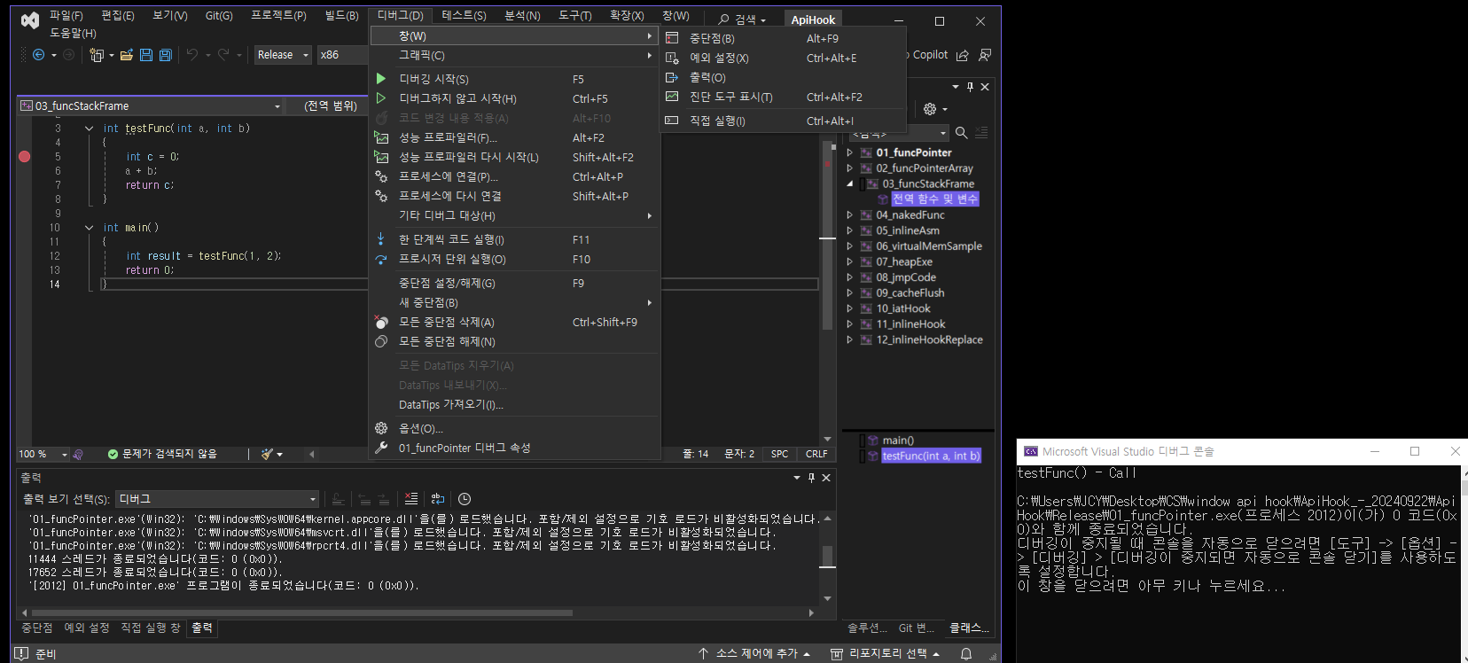This screenshot has height=663, width=1468.
Task: Click the Navigate Backward arrow icon
Action: click(x=38, y=55)
